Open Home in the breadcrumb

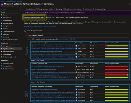coord(2,1)
